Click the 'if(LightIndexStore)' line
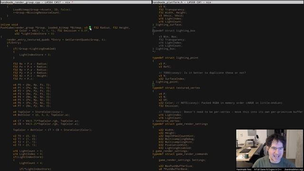This screenshot has width=304, height=171. (28, 157)
